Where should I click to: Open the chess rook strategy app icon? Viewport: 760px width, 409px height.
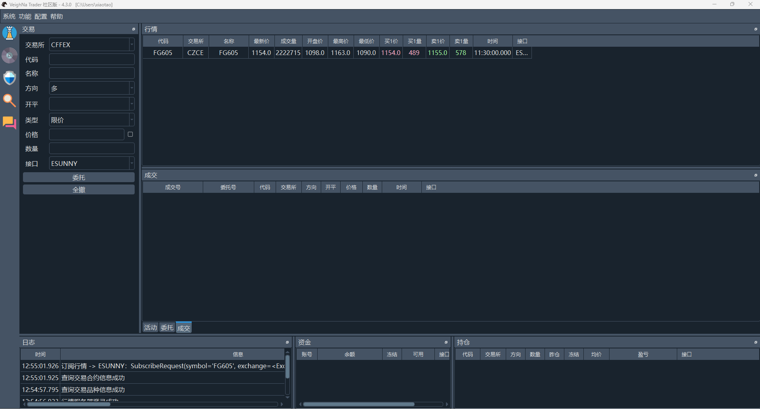10,33
